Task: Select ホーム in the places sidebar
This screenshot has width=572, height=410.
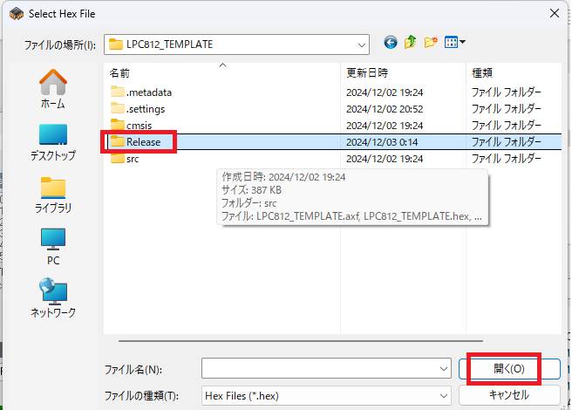Action: pos(53,90)
